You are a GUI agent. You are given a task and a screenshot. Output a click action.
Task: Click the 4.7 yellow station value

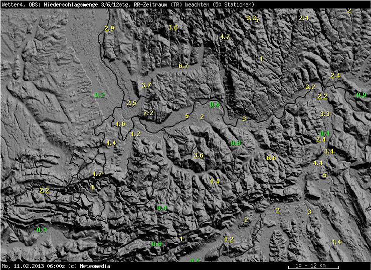225,37
